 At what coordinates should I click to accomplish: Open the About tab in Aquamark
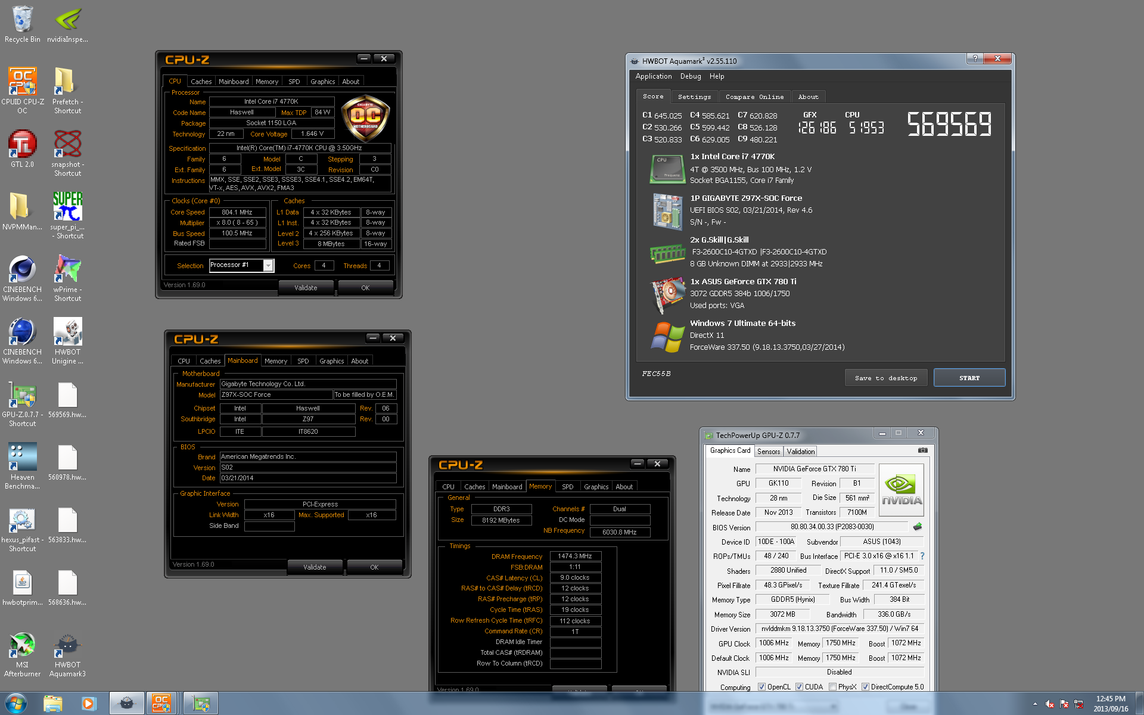(x=808, y=97)
